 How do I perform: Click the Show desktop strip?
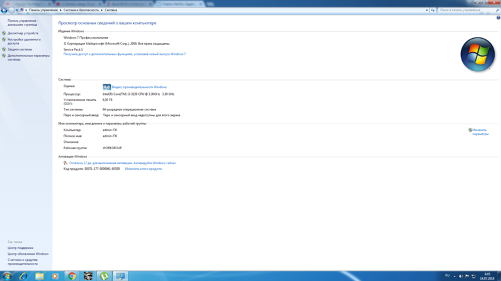click(498, 276)
